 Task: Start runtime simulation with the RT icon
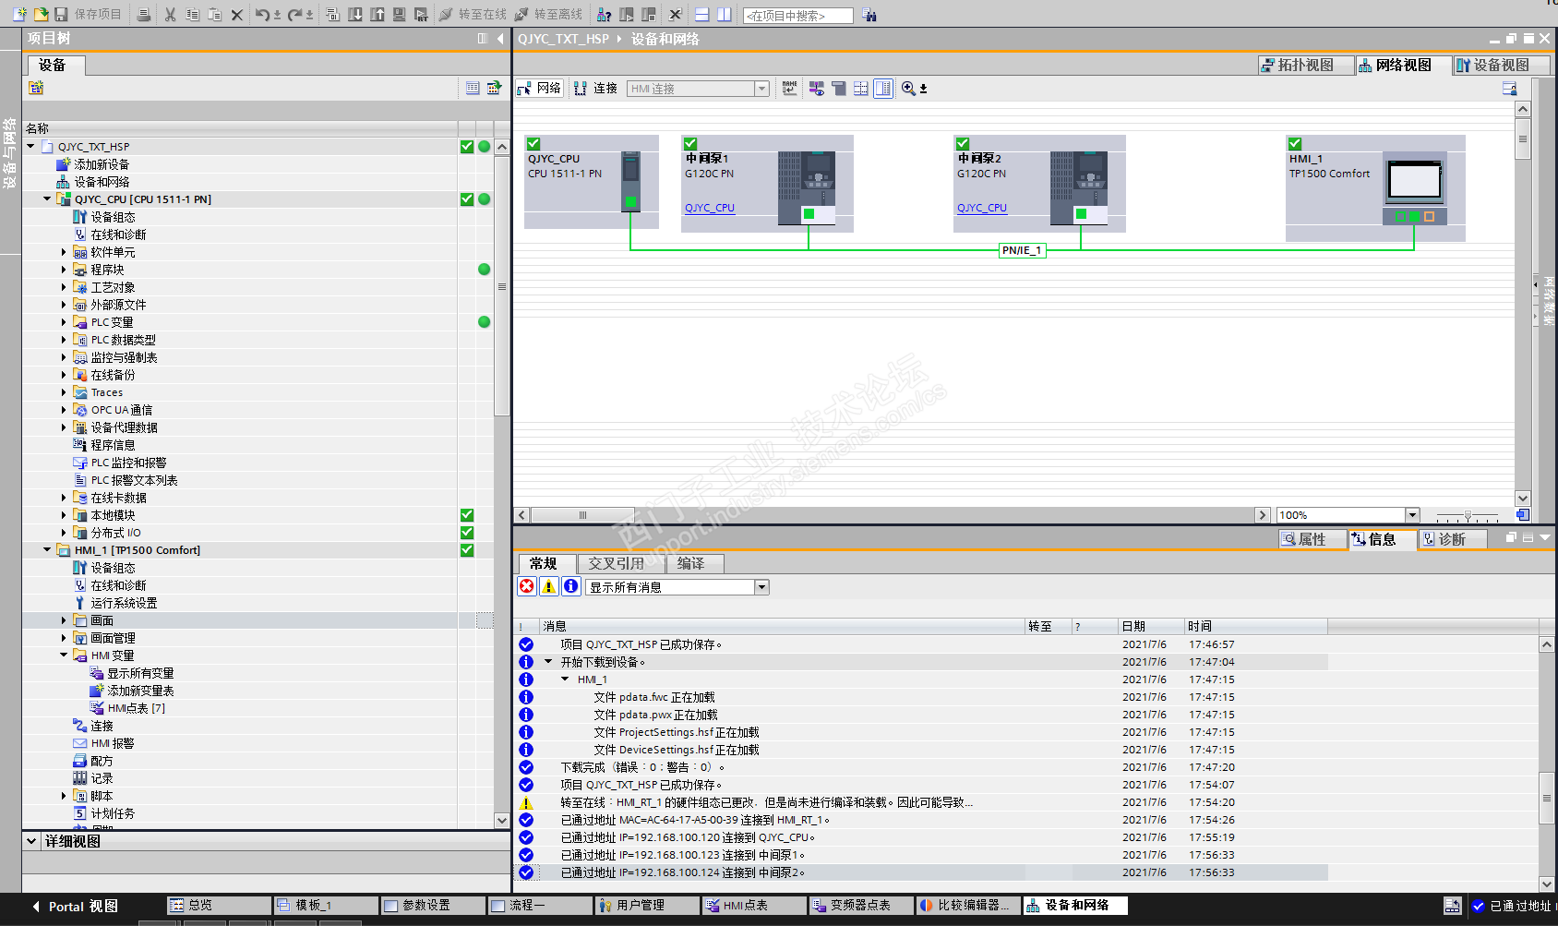click(x=421, y=14)
